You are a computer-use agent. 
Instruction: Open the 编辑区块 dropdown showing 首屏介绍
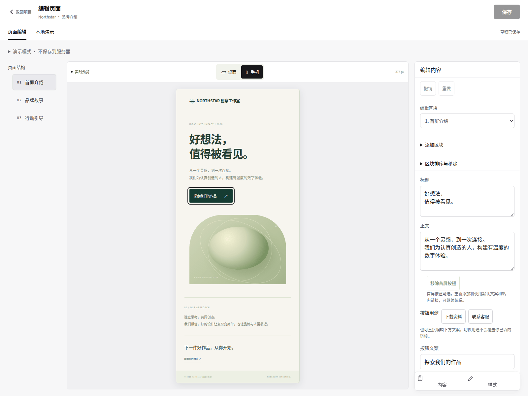pos(467,121)
